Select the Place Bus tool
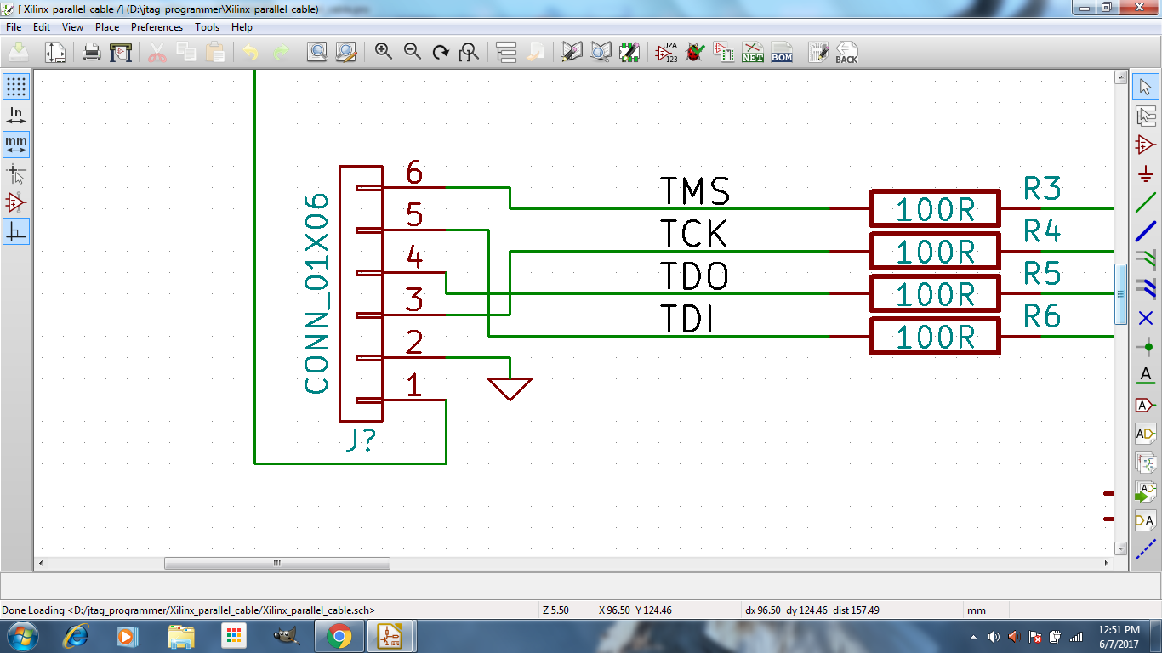Viewport: 1162px width, 653px height. 1146,231
